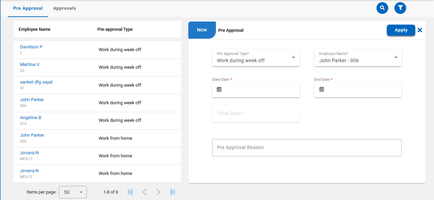Expand the Employee Name dropdown

click(x=396, y=58)
